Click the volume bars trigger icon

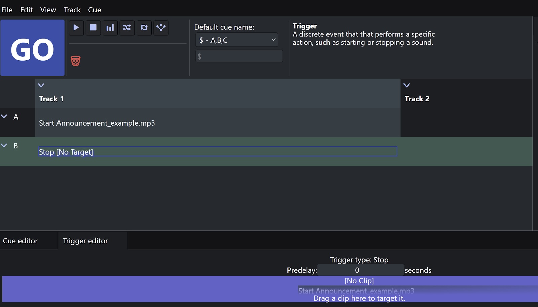coord(110,28)
